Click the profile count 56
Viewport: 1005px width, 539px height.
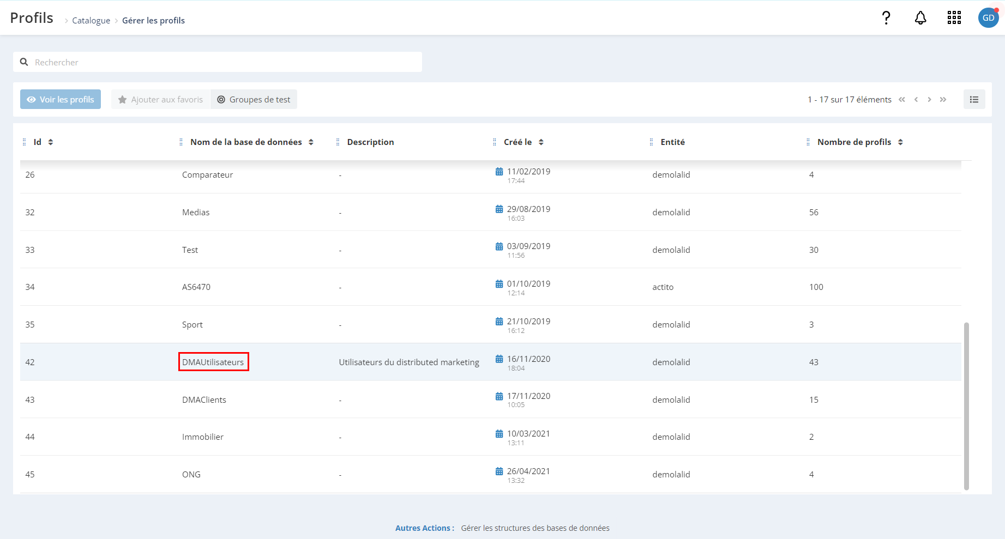point(814,213)
